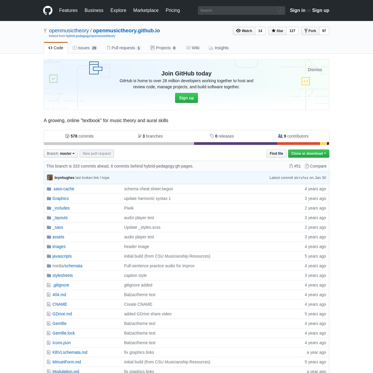Click brynhughes avatar thumbnail

tap(50, 177)
